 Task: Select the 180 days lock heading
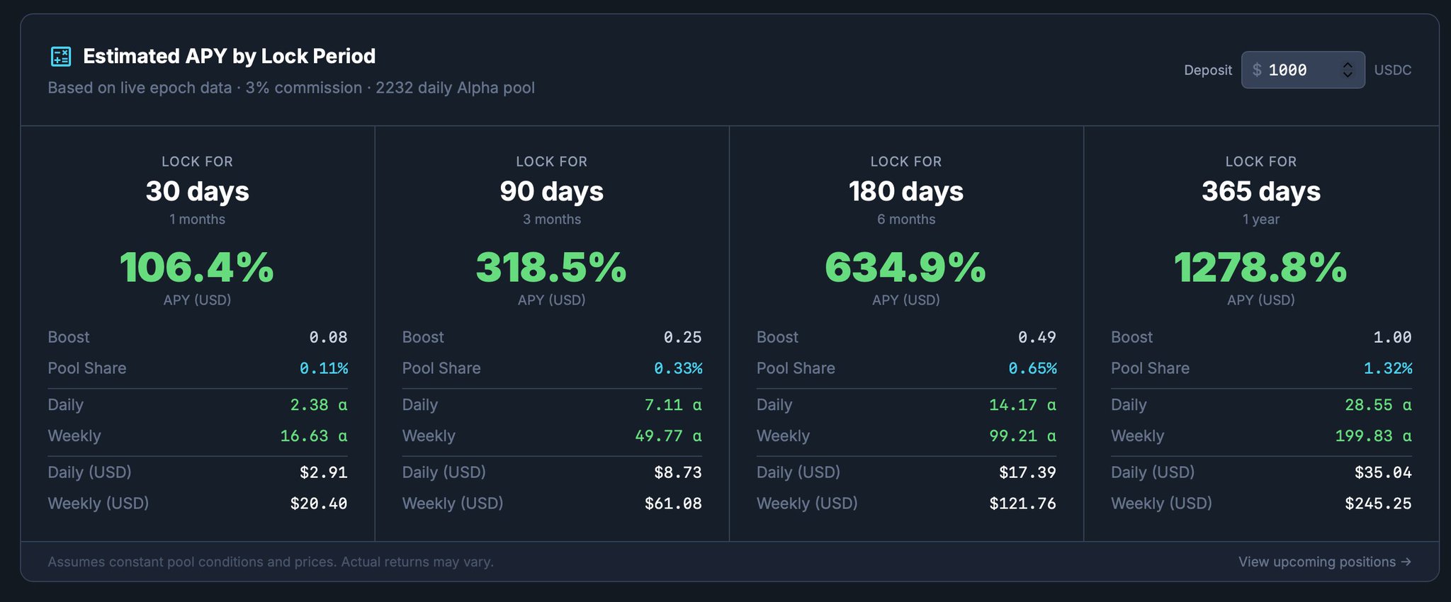pyautogui.click(x=905, y=191)
